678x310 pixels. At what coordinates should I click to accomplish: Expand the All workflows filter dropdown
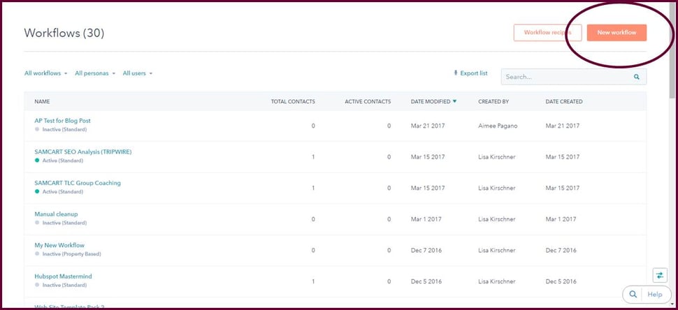point(45,73)
